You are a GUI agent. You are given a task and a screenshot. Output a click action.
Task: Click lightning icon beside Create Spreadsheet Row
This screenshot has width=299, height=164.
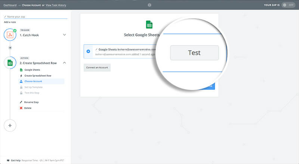point(21,75)
